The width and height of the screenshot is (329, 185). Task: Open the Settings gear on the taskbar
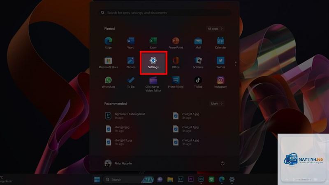tap(232, 179)
